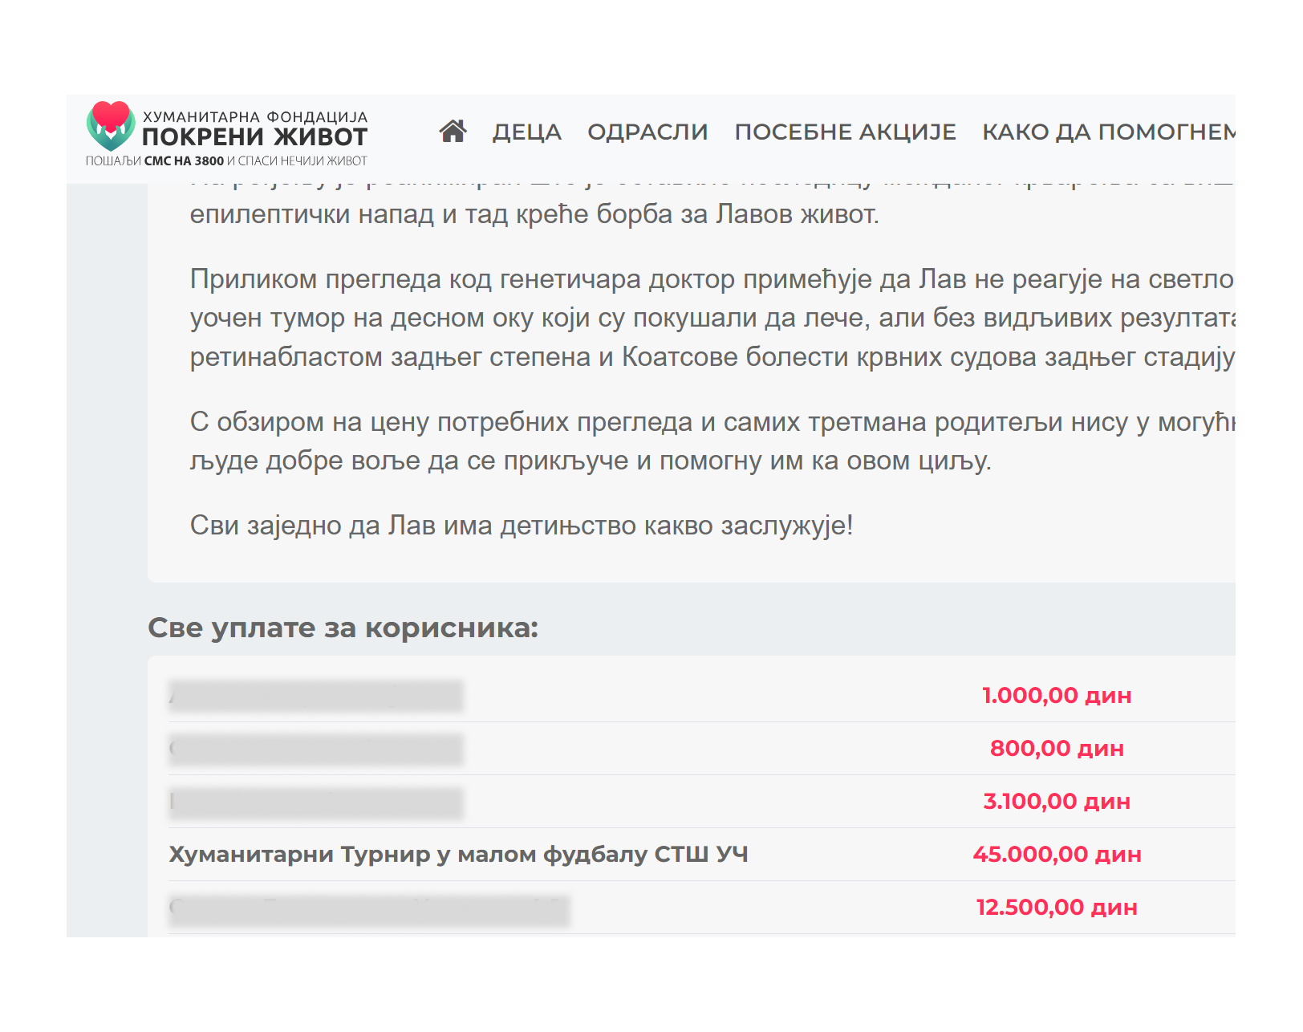This screenshot has width=1303, height=1032.
Task: Click the ПОКРЕНИ ЖИВОТ foundation title
Action: (254, 137)
